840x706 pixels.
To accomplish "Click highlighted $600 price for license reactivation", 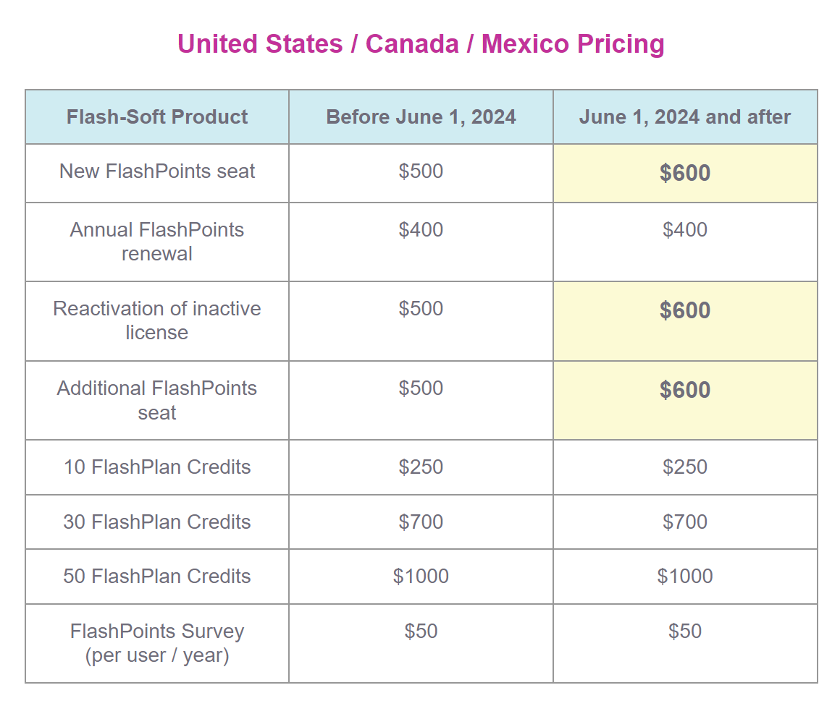I will pyautogui.click(x=684, y=310).
